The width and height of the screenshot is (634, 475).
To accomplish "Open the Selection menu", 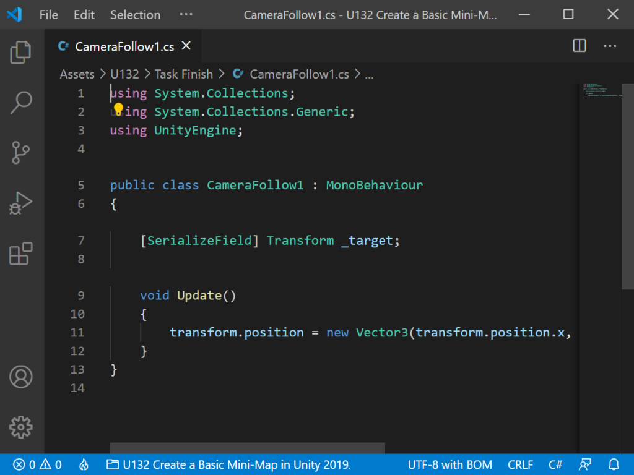I will (135, 15).
